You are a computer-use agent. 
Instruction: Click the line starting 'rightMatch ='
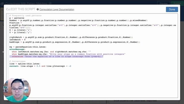point(71,37)
